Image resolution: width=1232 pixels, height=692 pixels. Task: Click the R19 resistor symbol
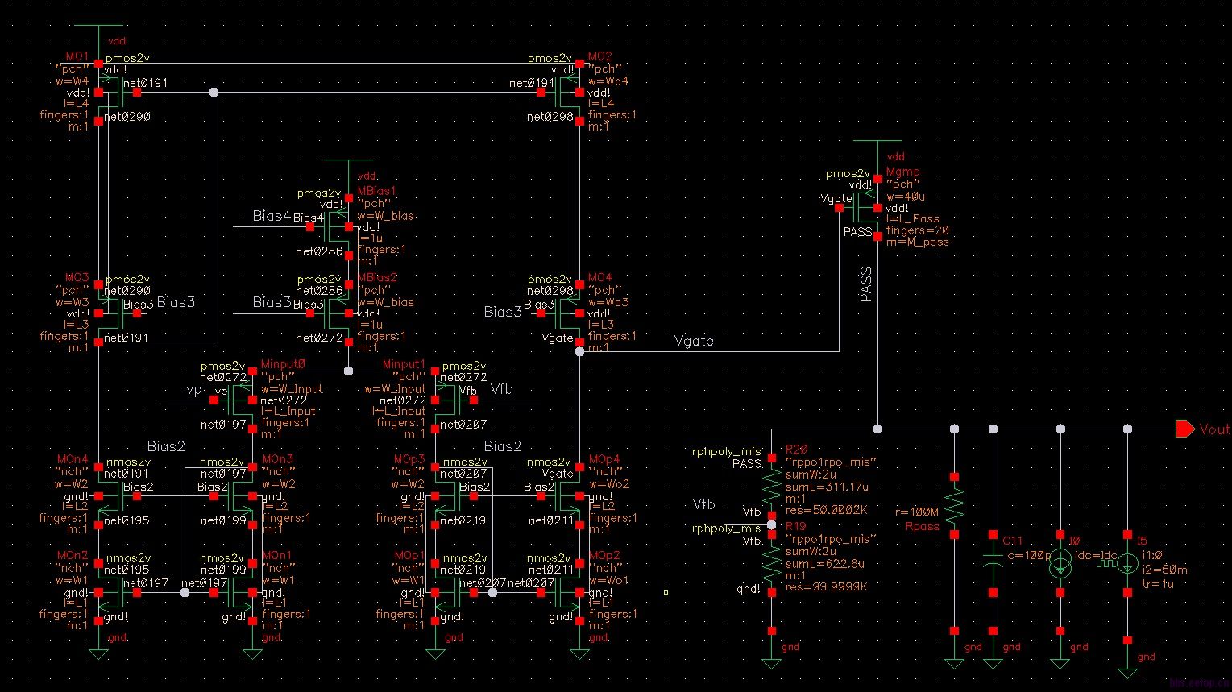coord(772,559)
